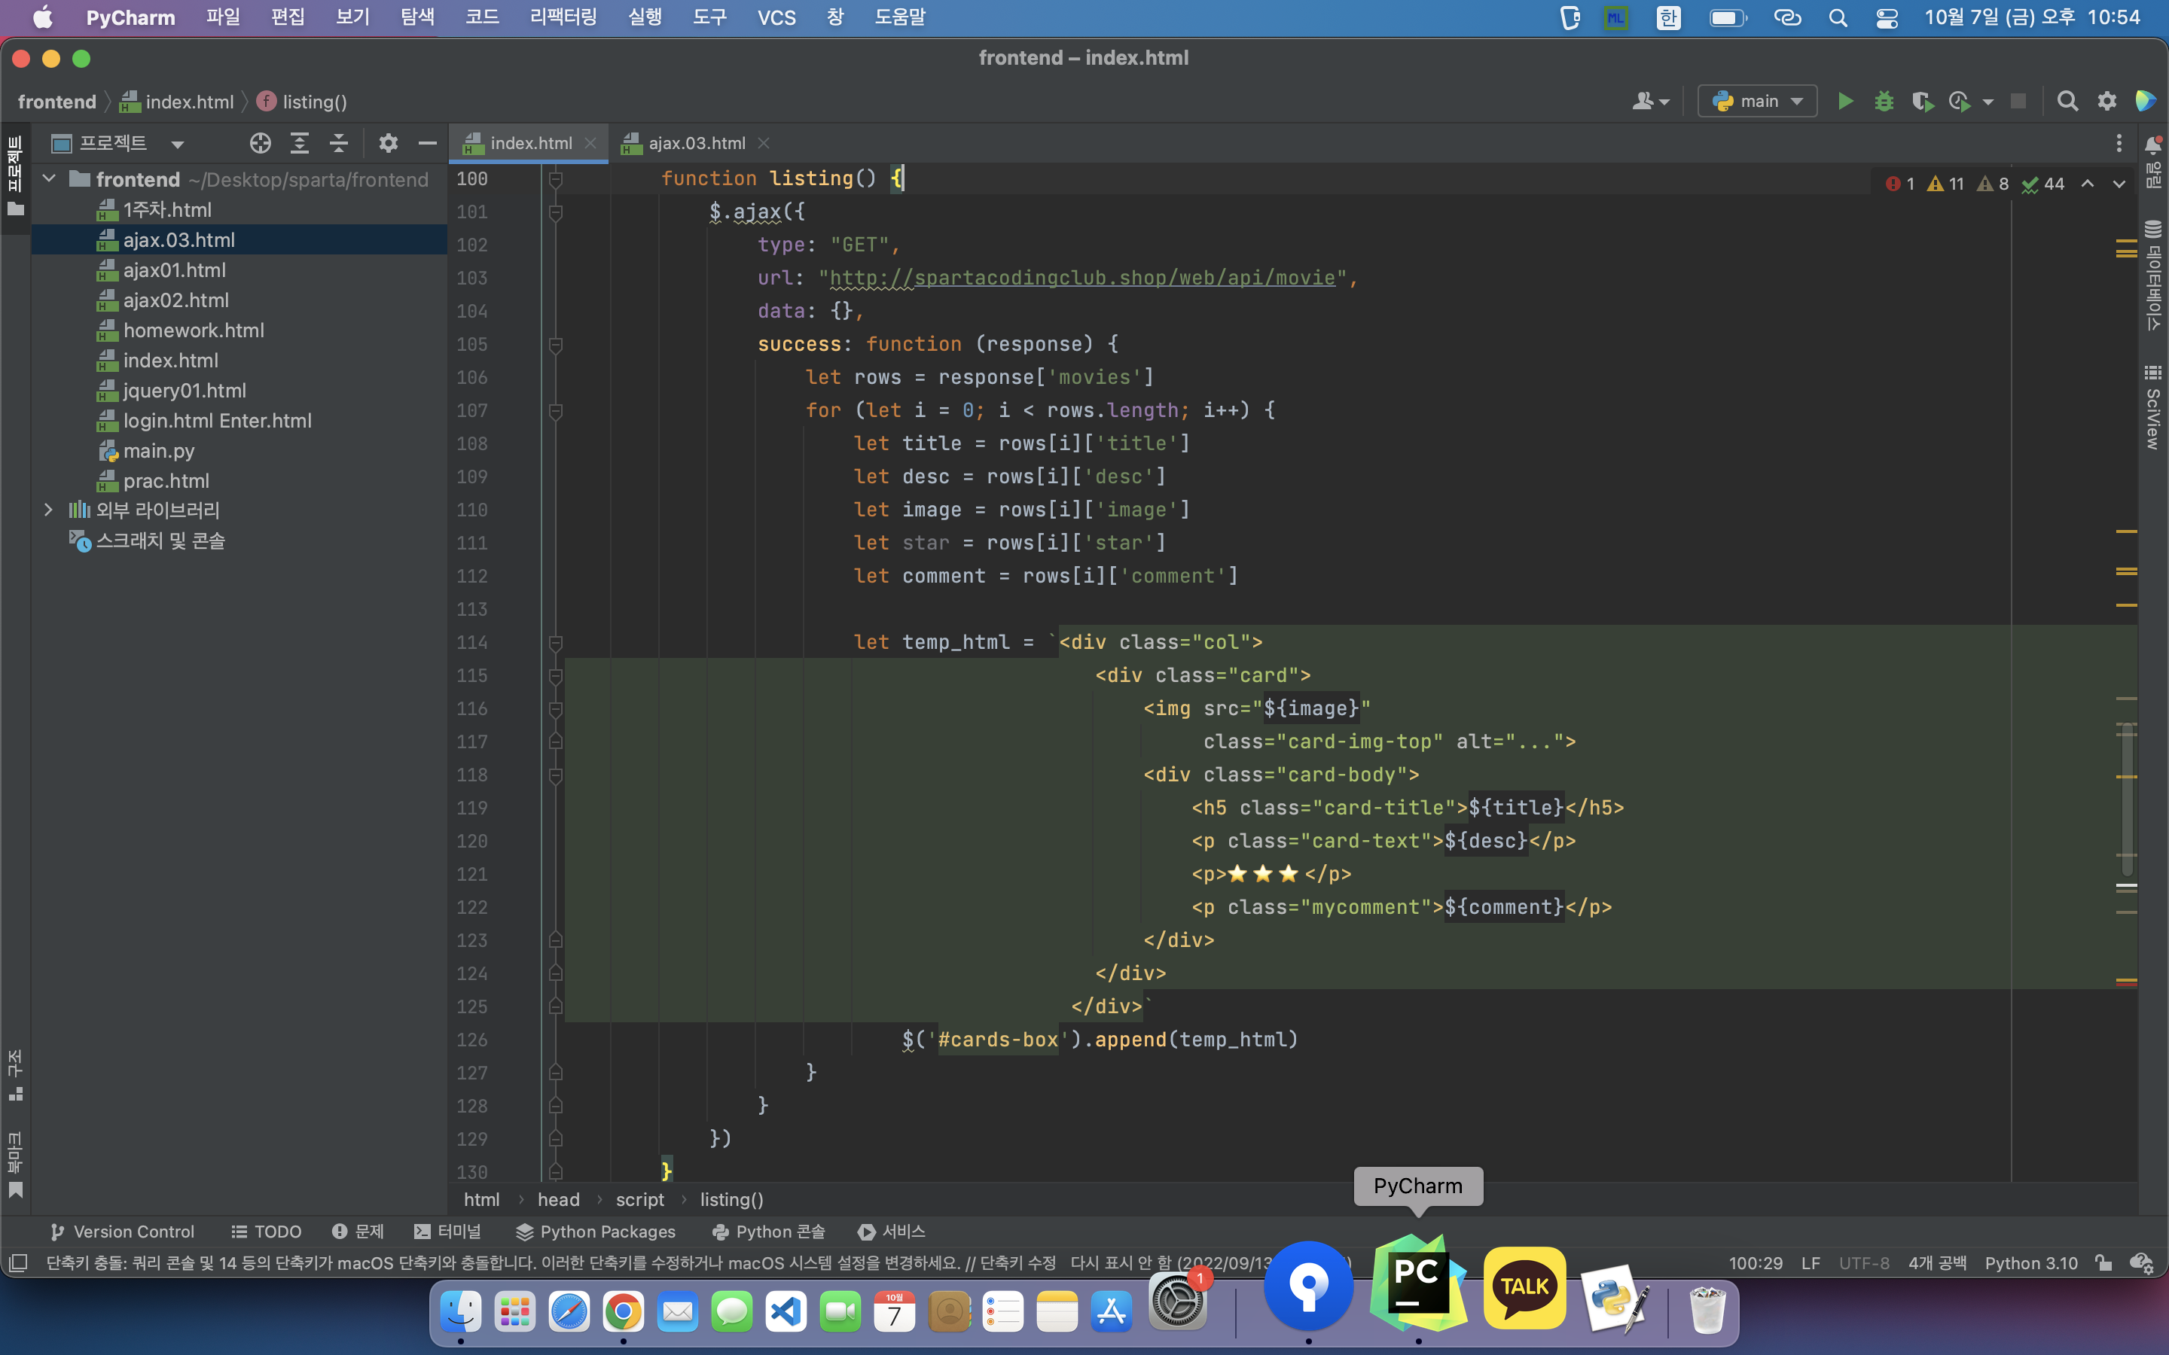Start debugging with the bug icon
Image resolution: width=2169 pixels, height=1355 pixels.
(x=1883, y=102)
